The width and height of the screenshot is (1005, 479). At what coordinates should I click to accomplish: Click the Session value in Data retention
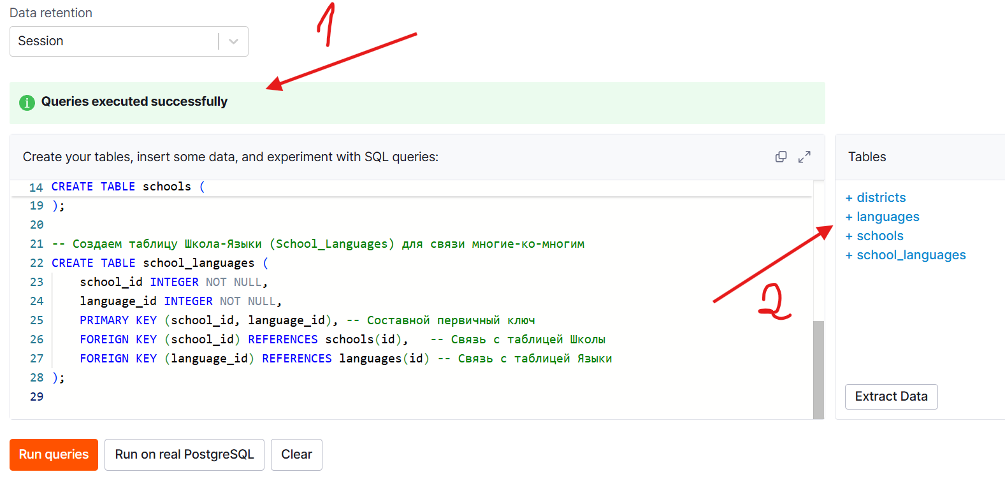tap(41, 41)
